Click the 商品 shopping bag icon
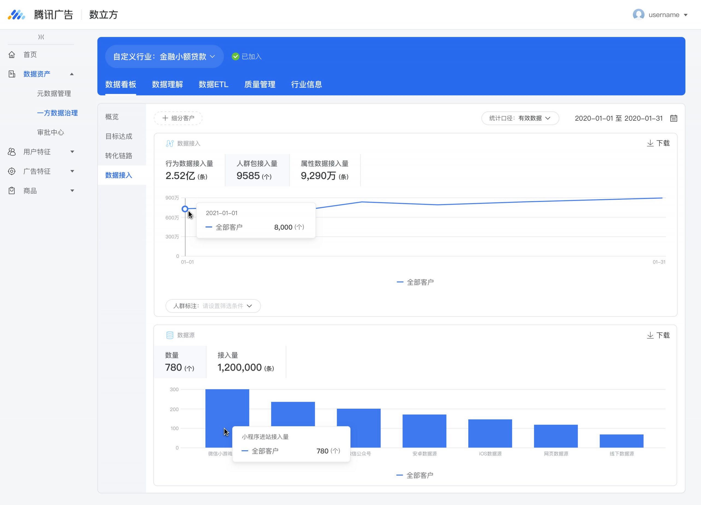 tap(12, 191)
